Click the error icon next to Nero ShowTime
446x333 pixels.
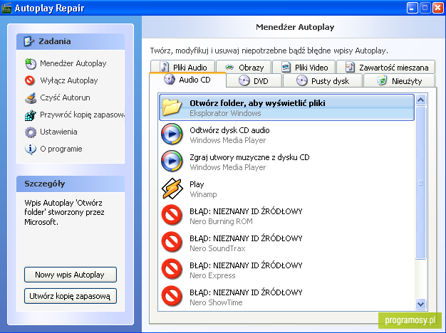pyautogui.click(x=172, y=296)
